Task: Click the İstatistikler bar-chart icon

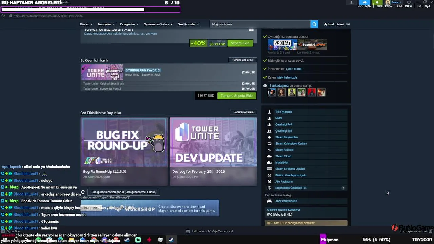Action: click(x=269, y=163)
